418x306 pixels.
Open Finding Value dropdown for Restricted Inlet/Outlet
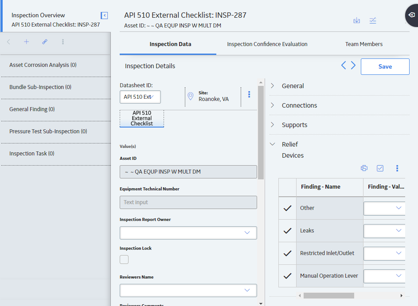coord(384,254)
